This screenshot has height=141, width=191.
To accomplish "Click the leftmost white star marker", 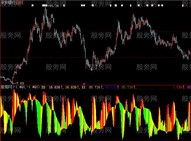I will point(32,6).
